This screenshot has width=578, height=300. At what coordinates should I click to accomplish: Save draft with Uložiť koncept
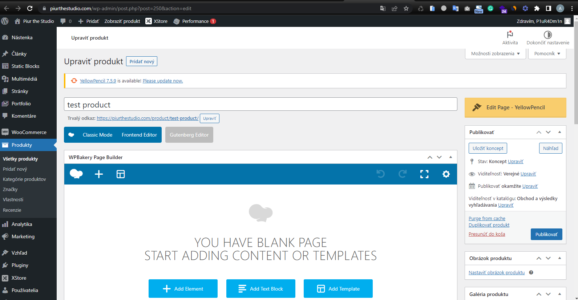[488, 148]
